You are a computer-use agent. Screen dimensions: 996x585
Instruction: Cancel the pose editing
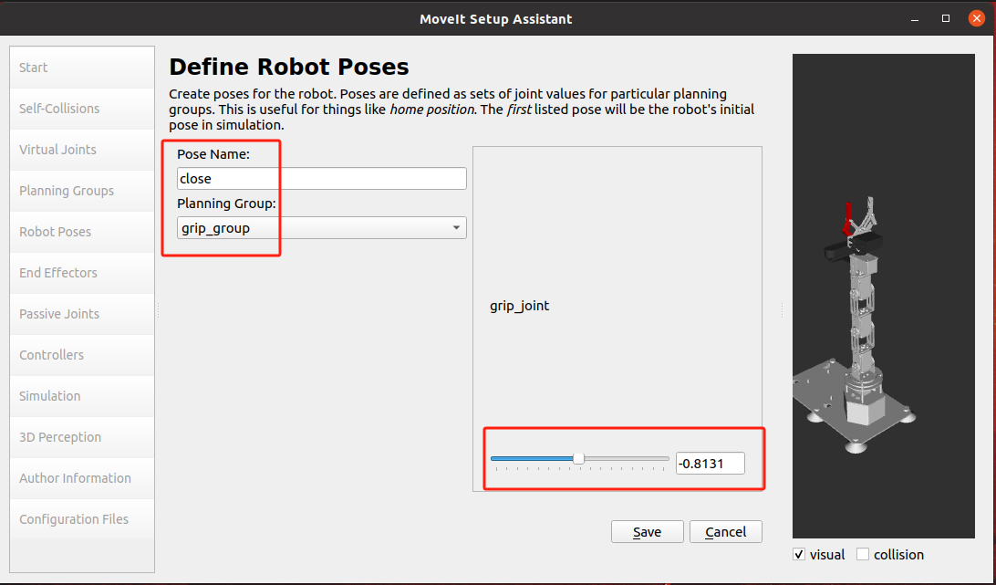725,531
